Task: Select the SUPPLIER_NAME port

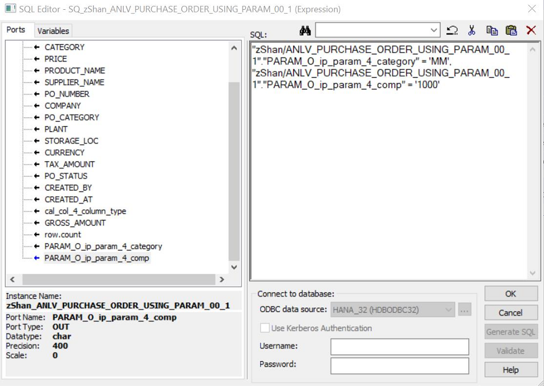Action: [74, 82]
